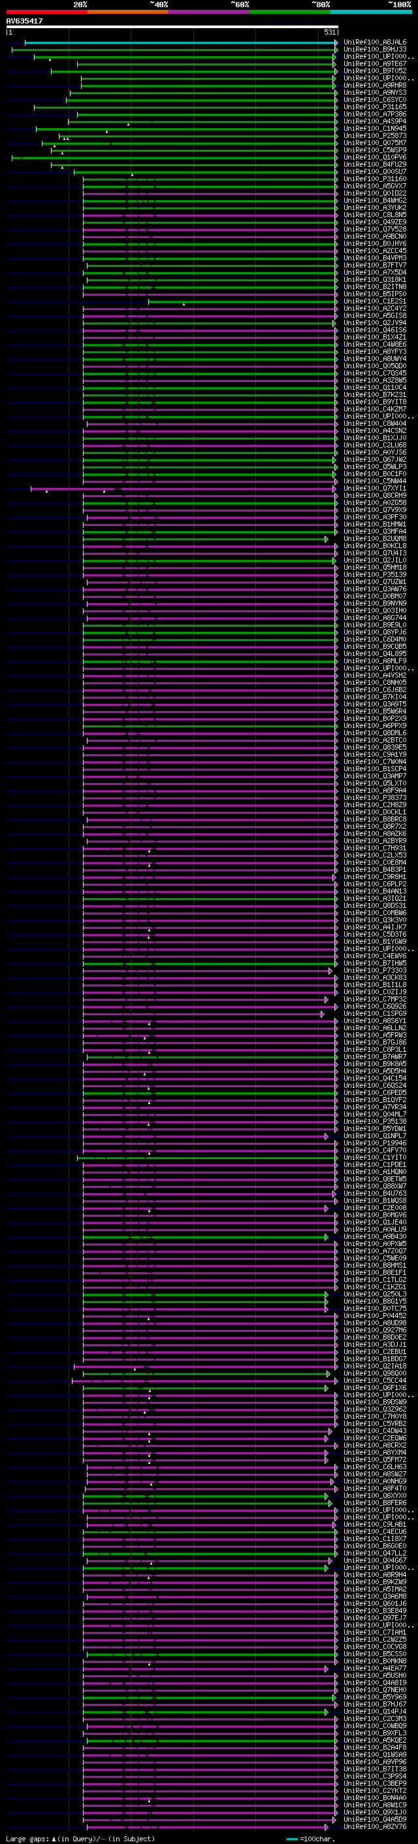Pick the UniRef100_P73303 row label

pyautogui.click(x=375, y=971)
